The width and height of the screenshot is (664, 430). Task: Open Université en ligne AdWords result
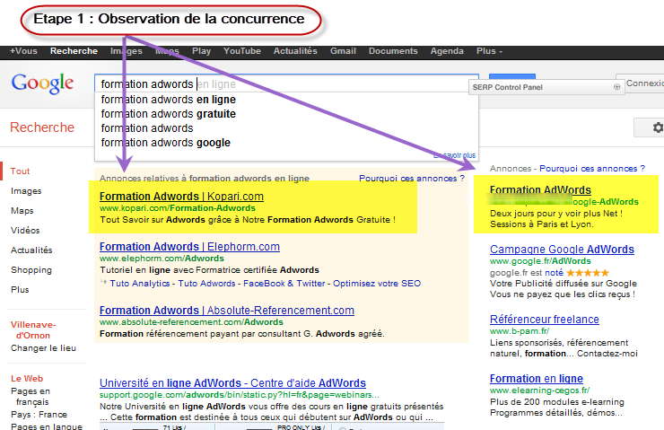tap(232, 383)
